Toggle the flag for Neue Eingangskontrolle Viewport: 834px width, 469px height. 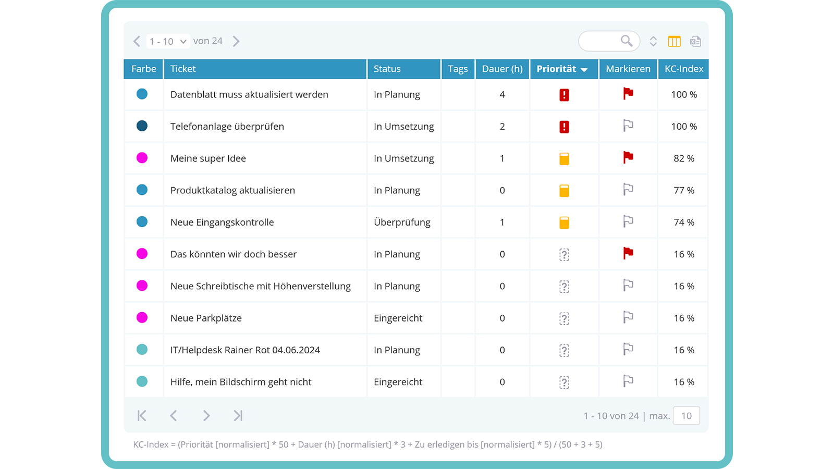coord(628,221)
